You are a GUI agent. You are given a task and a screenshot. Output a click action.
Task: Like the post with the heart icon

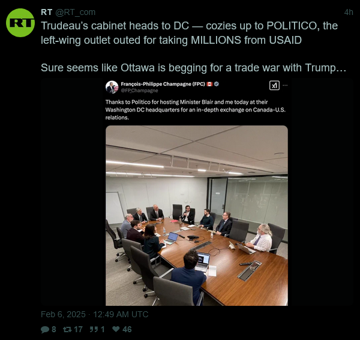coord(116,329)
